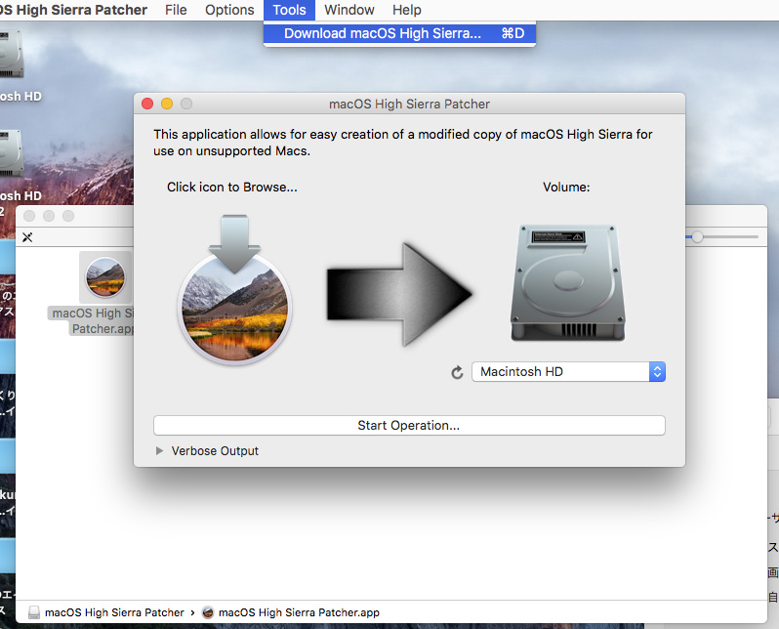Open the Macintosh HD volume dropdown
Viewport: 779px width, 629px height.
click(x=568, y=372)
